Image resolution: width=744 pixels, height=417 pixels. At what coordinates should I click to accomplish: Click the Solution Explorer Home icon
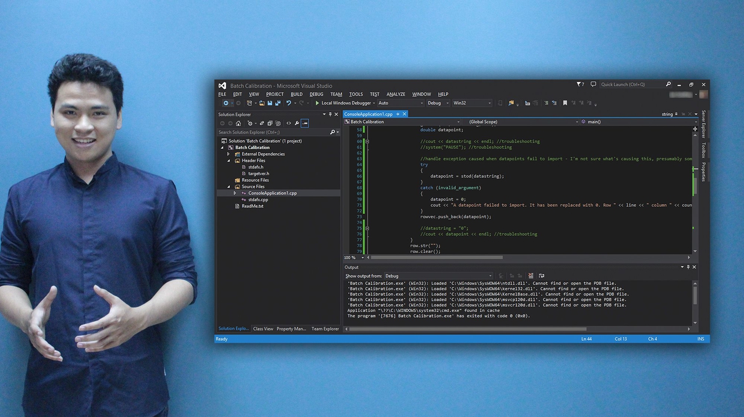(x=238, y=123)
